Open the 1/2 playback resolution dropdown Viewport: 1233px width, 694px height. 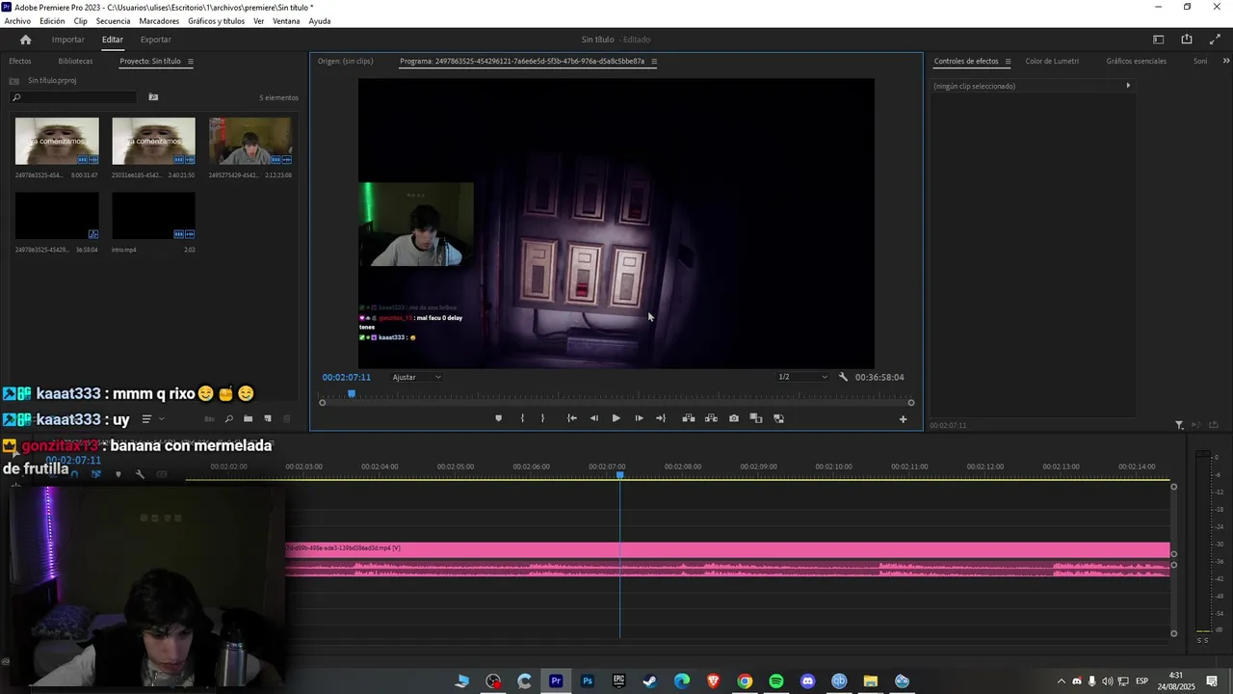pyautogui.click(x=802, y=377)
